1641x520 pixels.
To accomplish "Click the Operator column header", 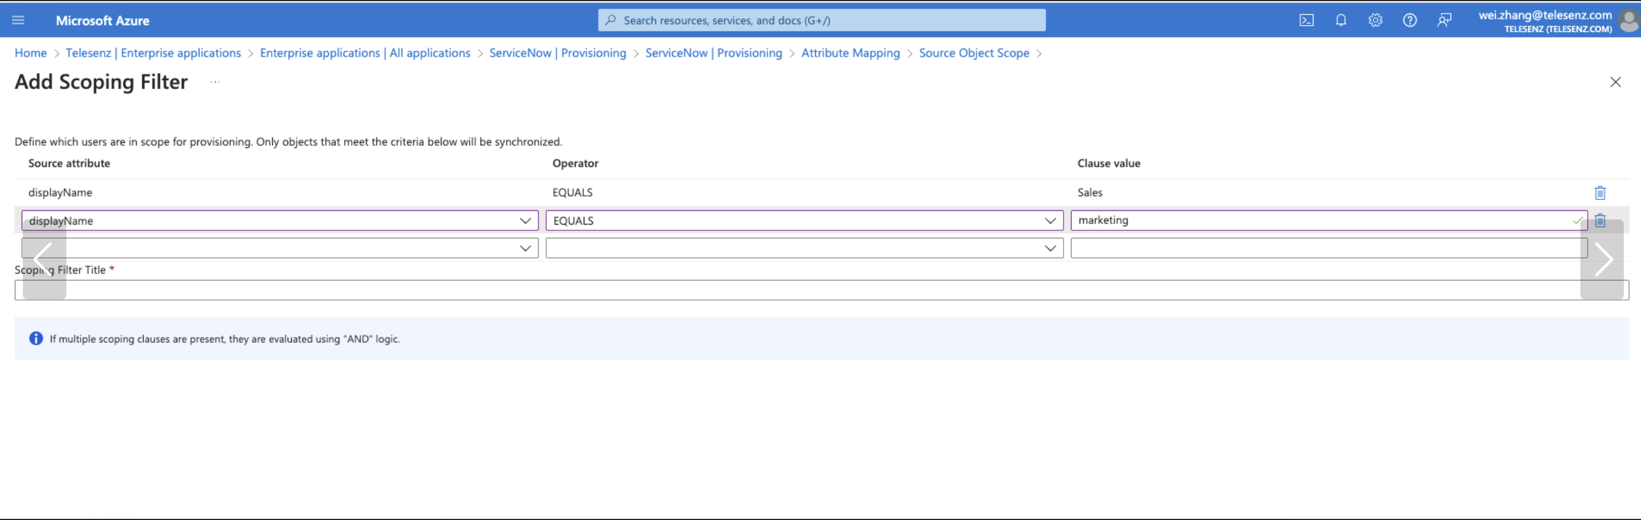I will (575, 163).
